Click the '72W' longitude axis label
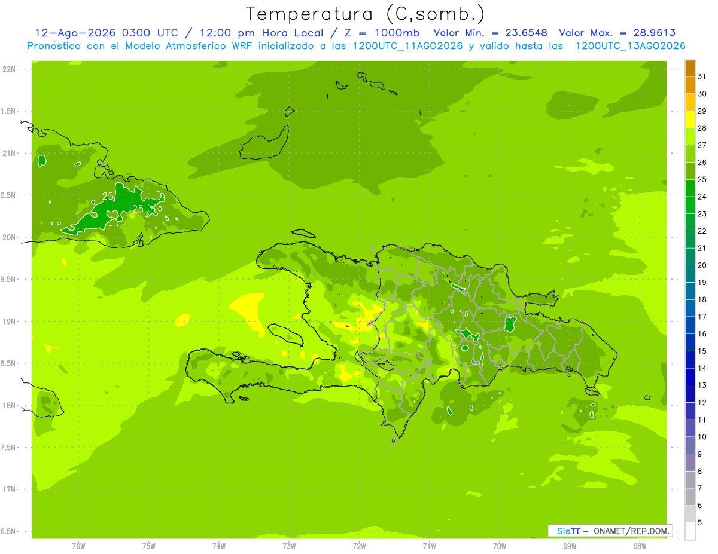718x554 pixels. point(359,546)
